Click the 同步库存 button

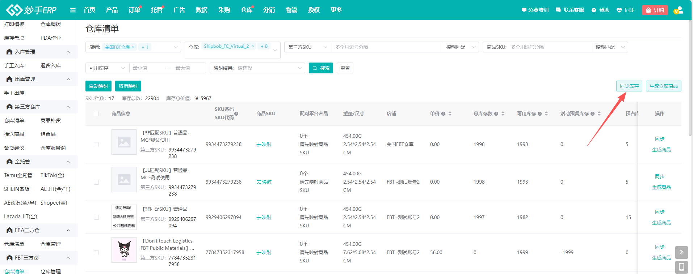(x=629, y=86)
